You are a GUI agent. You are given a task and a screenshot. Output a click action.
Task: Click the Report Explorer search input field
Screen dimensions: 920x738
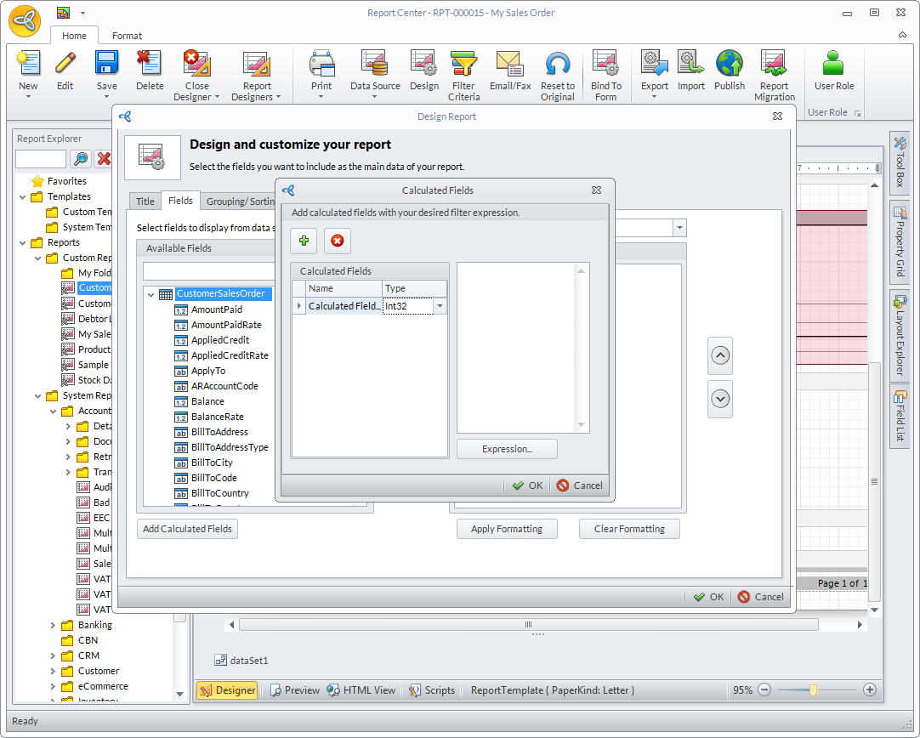click(x=41, y=159)
